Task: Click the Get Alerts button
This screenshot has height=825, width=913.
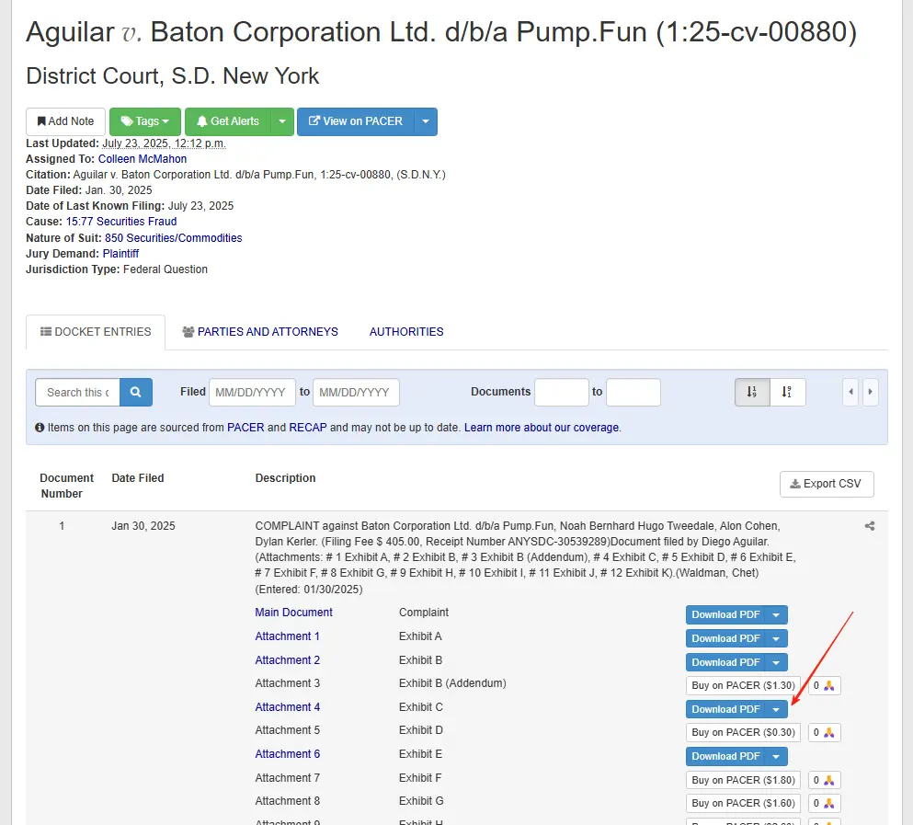Action: click(228, 121)
